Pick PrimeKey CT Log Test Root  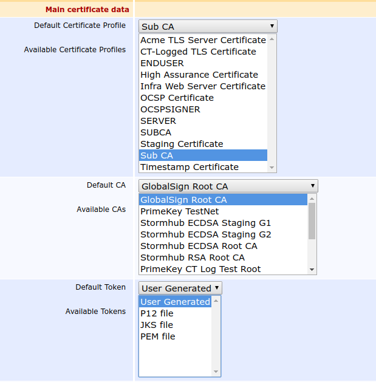pos(200,269)
